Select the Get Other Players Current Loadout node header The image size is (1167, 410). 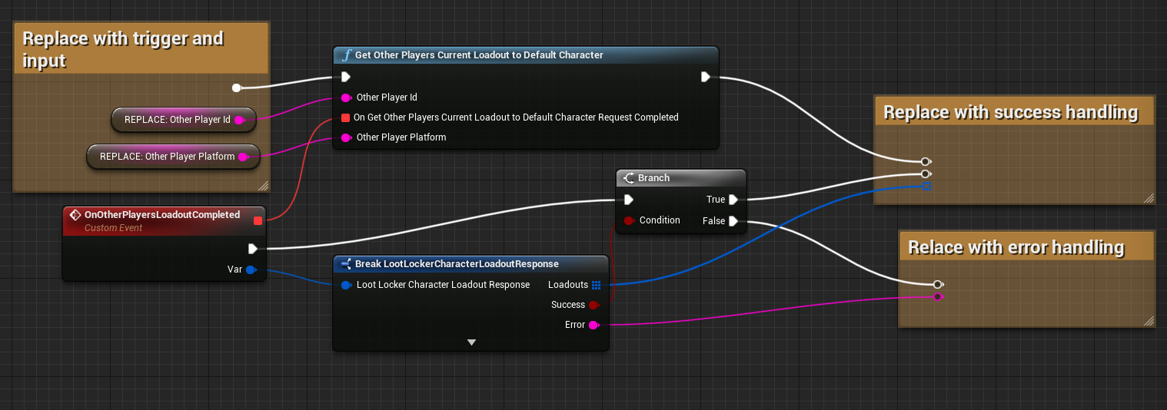click(478, 55)
